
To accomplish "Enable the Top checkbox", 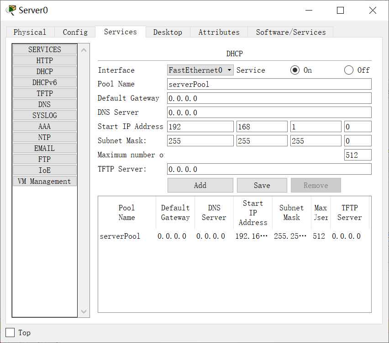I will coord(10,332).
